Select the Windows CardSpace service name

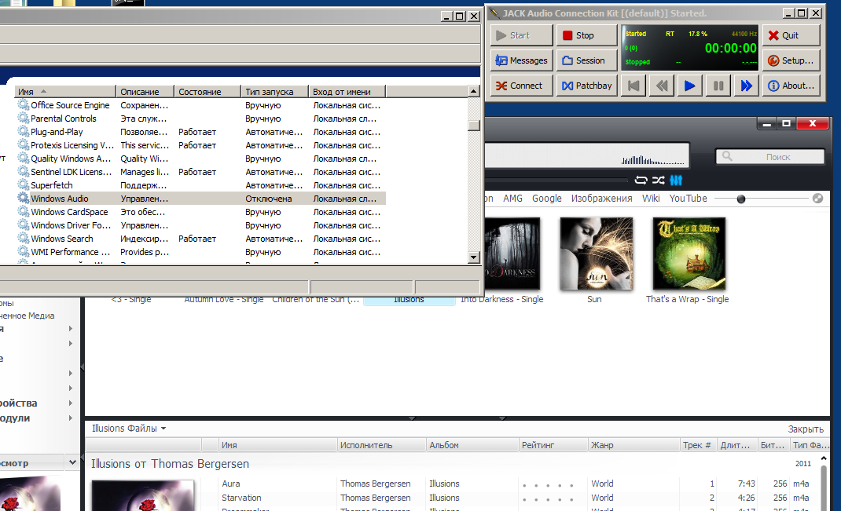tap(69, 212)
